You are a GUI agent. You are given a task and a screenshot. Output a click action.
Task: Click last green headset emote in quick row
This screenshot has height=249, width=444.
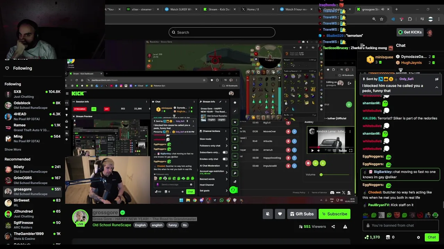(x=435, y=215)
